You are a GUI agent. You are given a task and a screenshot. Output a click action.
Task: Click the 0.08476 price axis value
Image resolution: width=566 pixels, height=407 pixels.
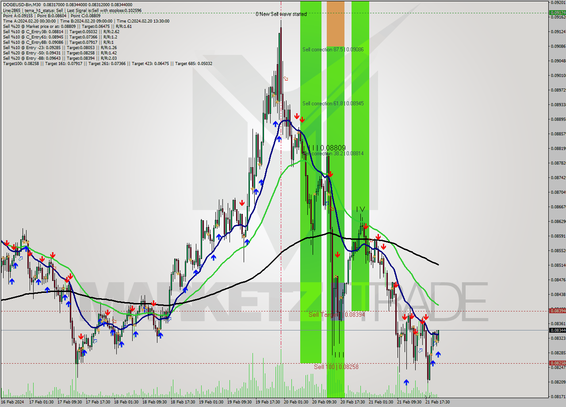click(x=558, y=280)
